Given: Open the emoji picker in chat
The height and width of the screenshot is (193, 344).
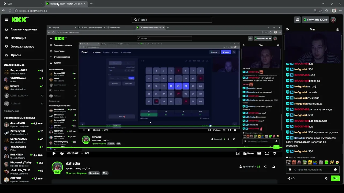Looking at the screenshot, I should pos(335,169).
